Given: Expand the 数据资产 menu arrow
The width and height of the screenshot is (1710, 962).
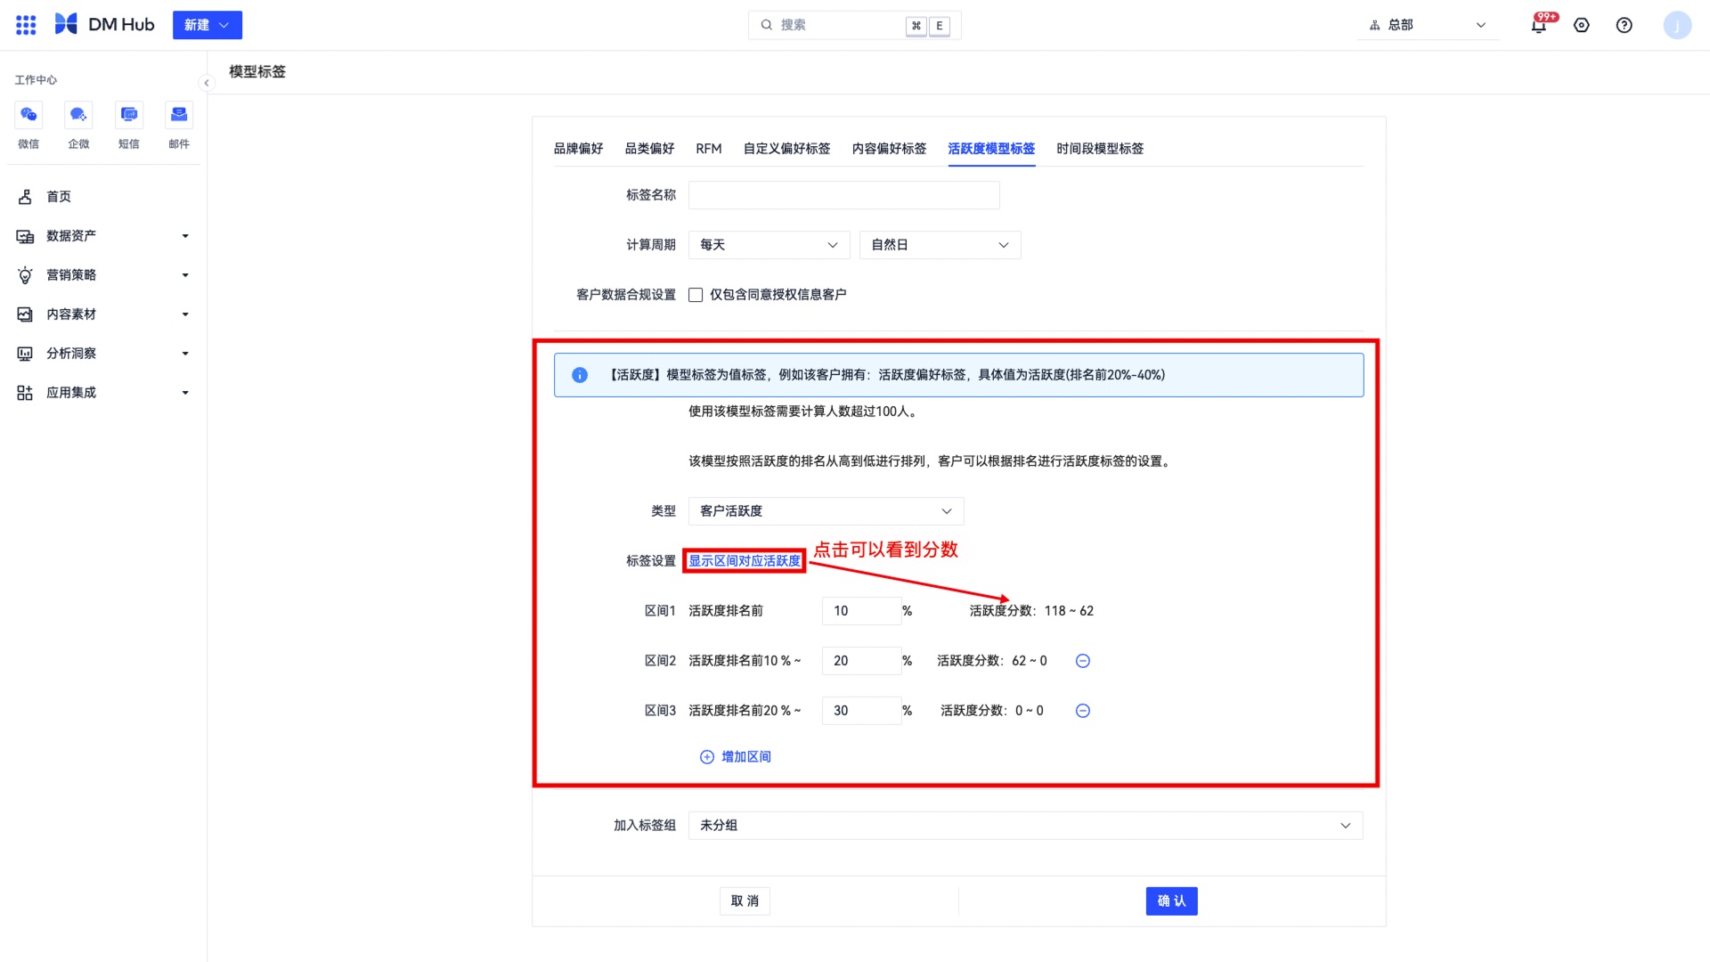Looking at the screenshot, I should (x=185, y=236).
